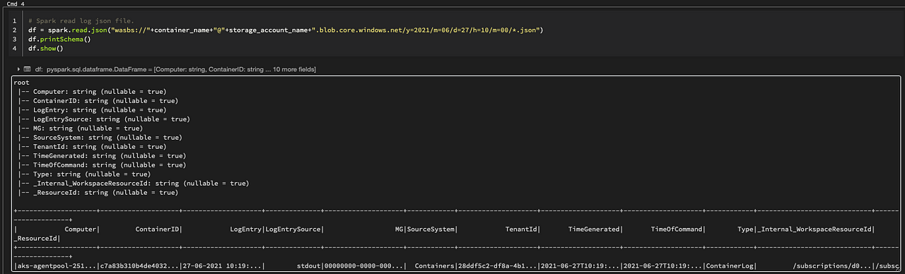
Task: Click the '_Internal_WorkspaceResourceId: string' schema line
Action: tap(134, 184)
